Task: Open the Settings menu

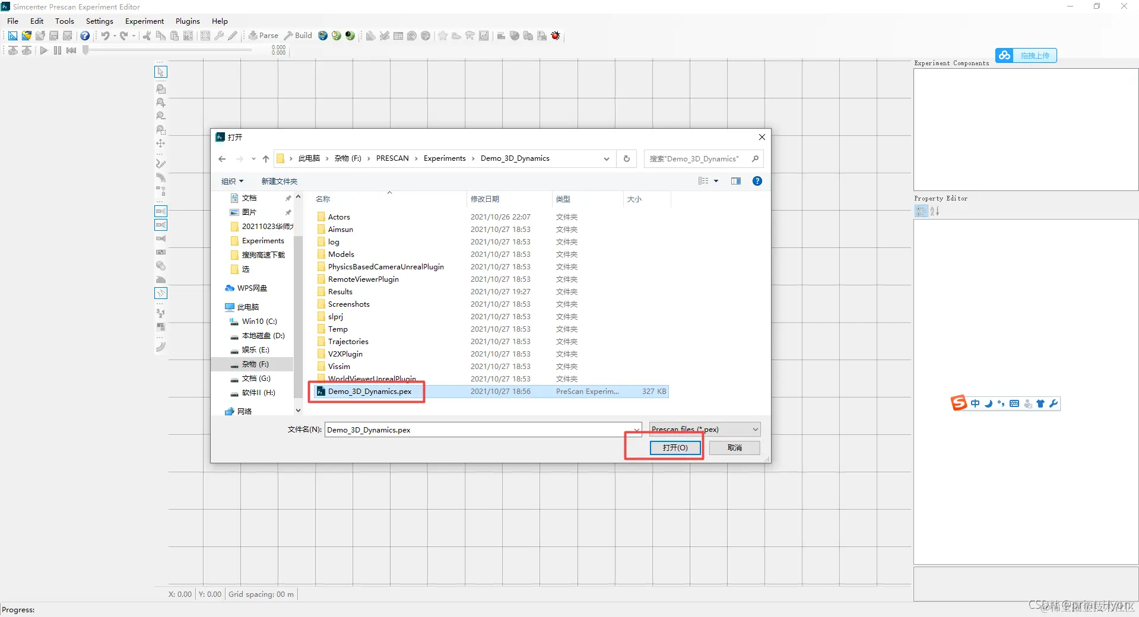Action: coord(100,21)
